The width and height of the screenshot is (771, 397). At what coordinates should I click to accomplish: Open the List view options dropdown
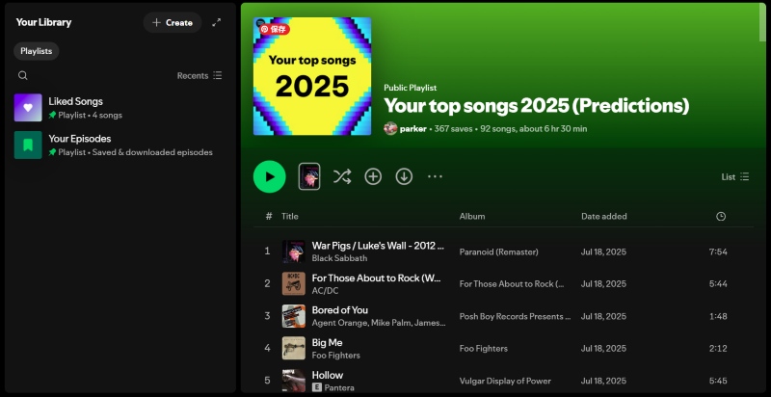(x=735, y=177)
